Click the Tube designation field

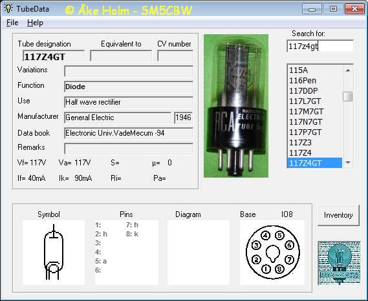coord(54,56)
